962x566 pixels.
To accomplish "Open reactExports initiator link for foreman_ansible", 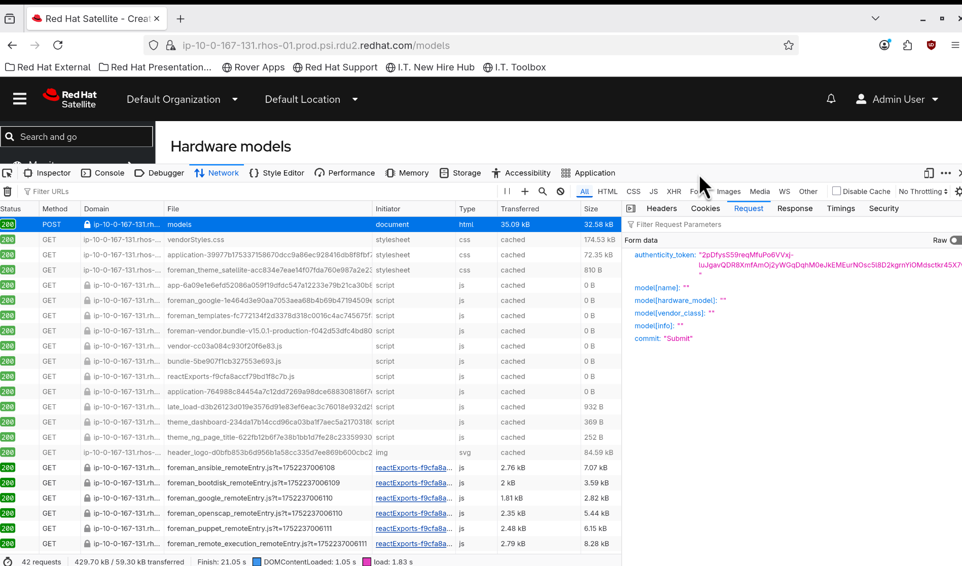I will tap(413, 468).
